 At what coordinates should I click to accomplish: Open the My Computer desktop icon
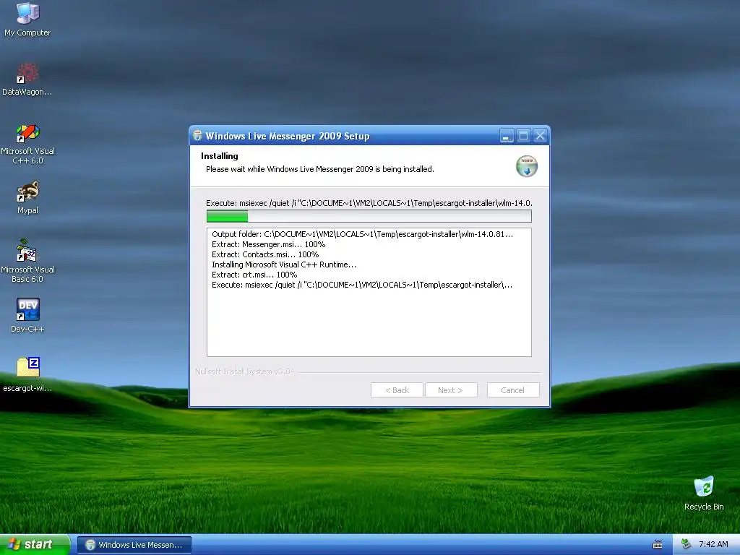click(x=27, y=19)
